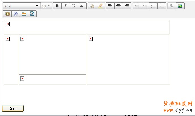
Task: Toggle bold formatting
Action: (x=57, y=6)
